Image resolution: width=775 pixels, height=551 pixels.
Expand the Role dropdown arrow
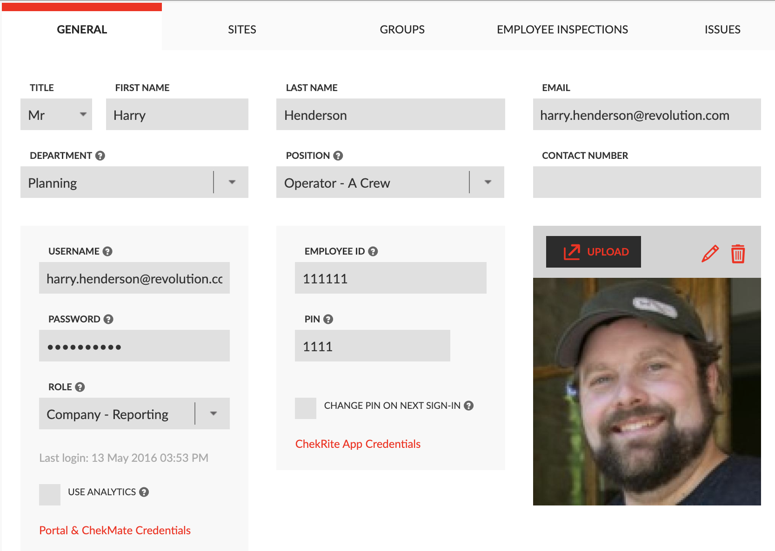(x=213, y=413)
